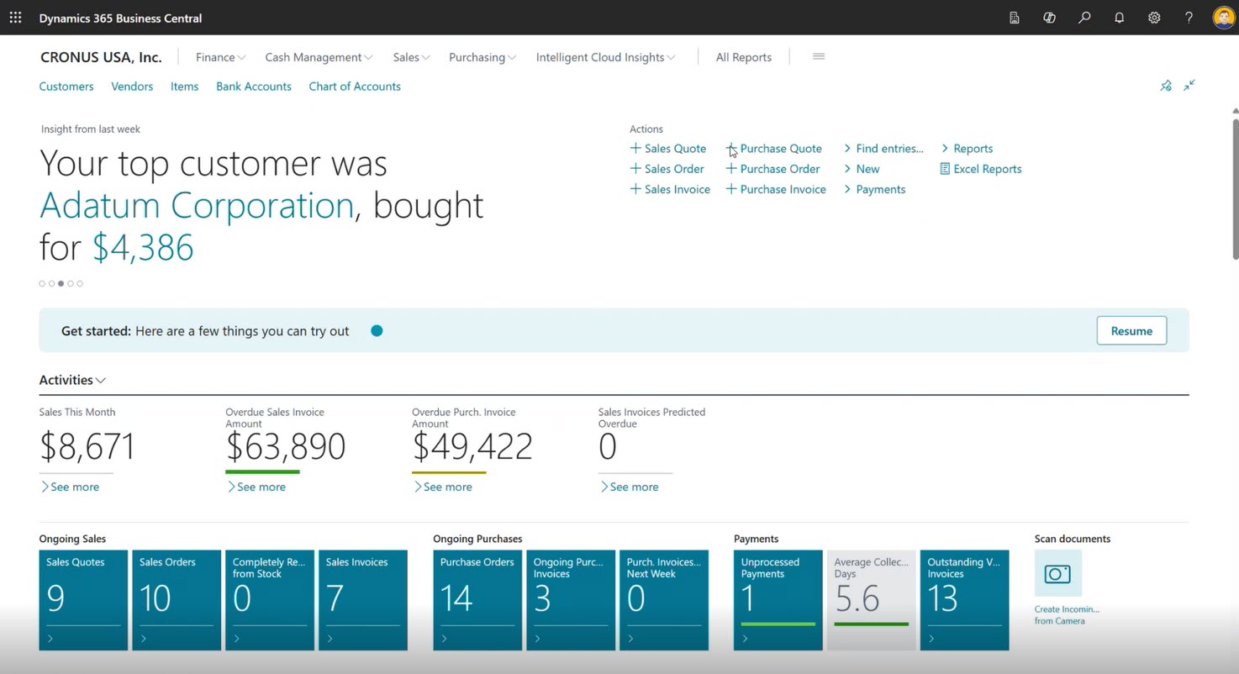
Task: Click the Copilot icon in top bar
Action: coord(1049,18)
